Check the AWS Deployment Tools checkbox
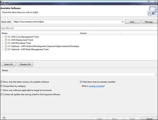The width and height of the screenshot is (158, 120). [x=6, y=40]
